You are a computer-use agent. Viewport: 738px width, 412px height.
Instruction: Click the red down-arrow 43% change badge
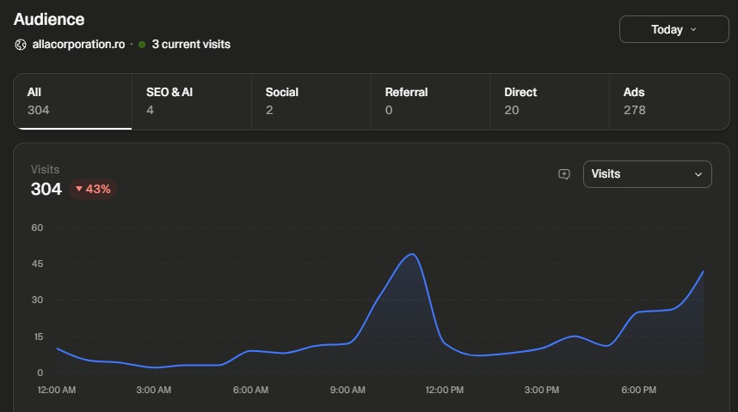pos(93,190)
